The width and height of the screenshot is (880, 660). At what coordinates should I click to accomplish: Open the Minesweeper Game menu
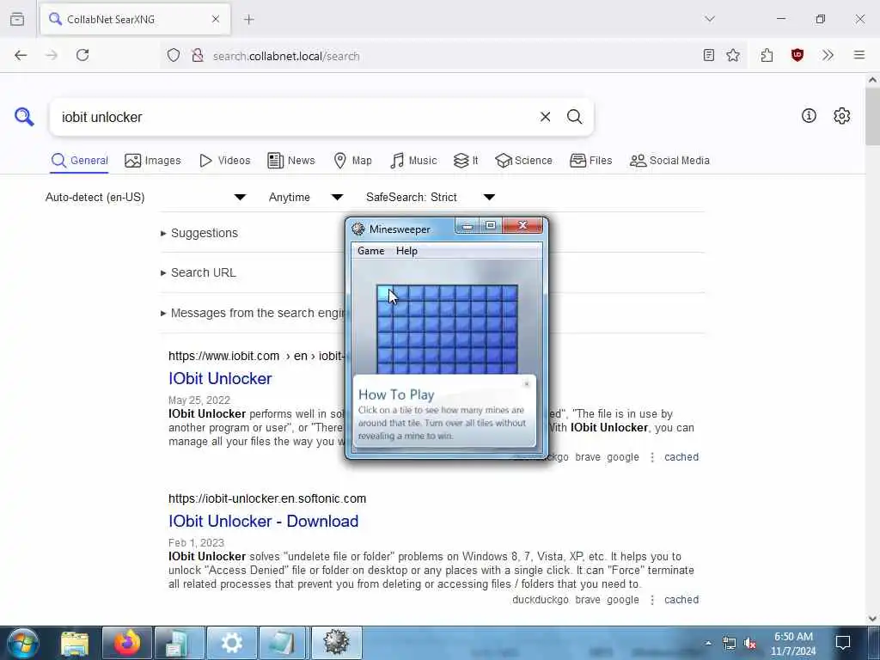tap(371, 251)
